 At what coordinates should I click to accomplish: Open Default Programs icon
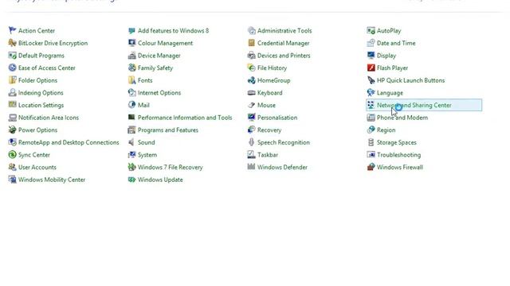tap(13, 56)
